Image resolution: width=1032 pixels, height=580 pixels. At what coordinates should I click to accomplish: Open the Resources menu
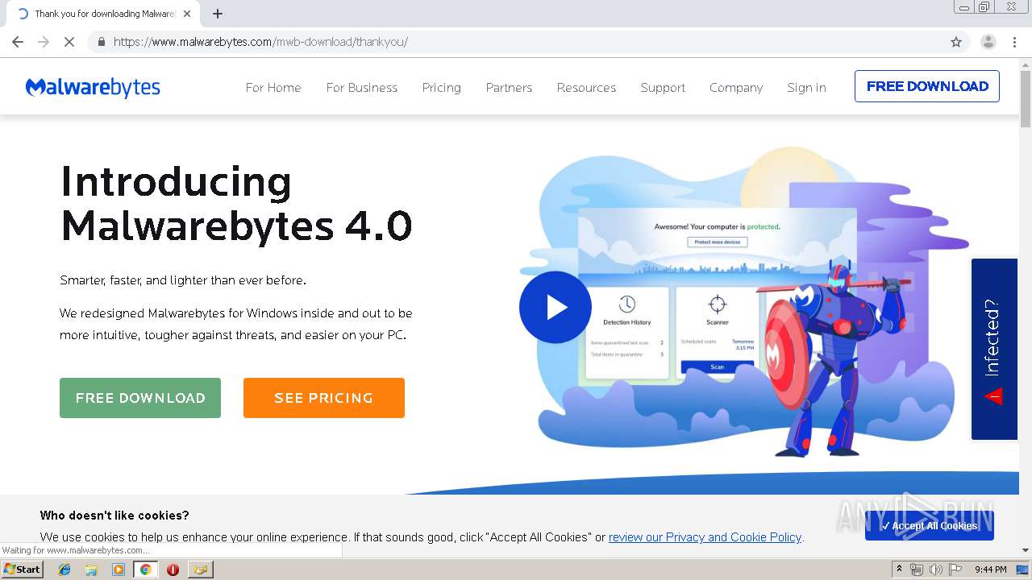tap(586, 87)
